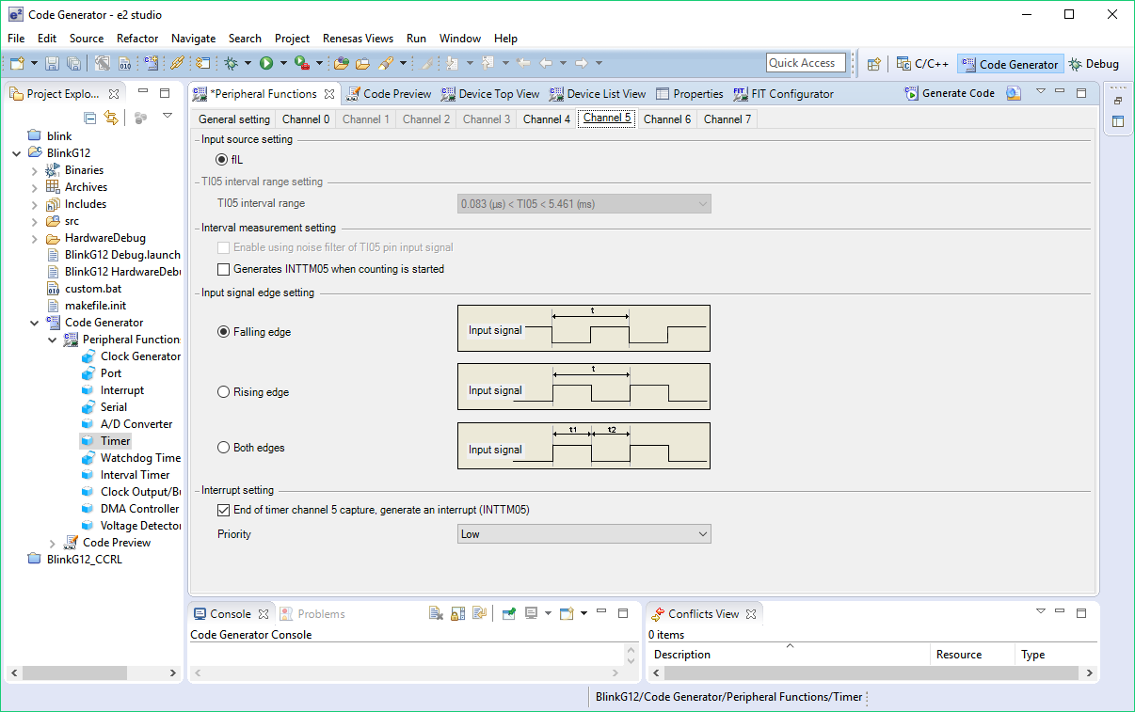Select the Both edges option
Image resolution: width=1135 pixels, height=712 pixels.
coord(224,448)
